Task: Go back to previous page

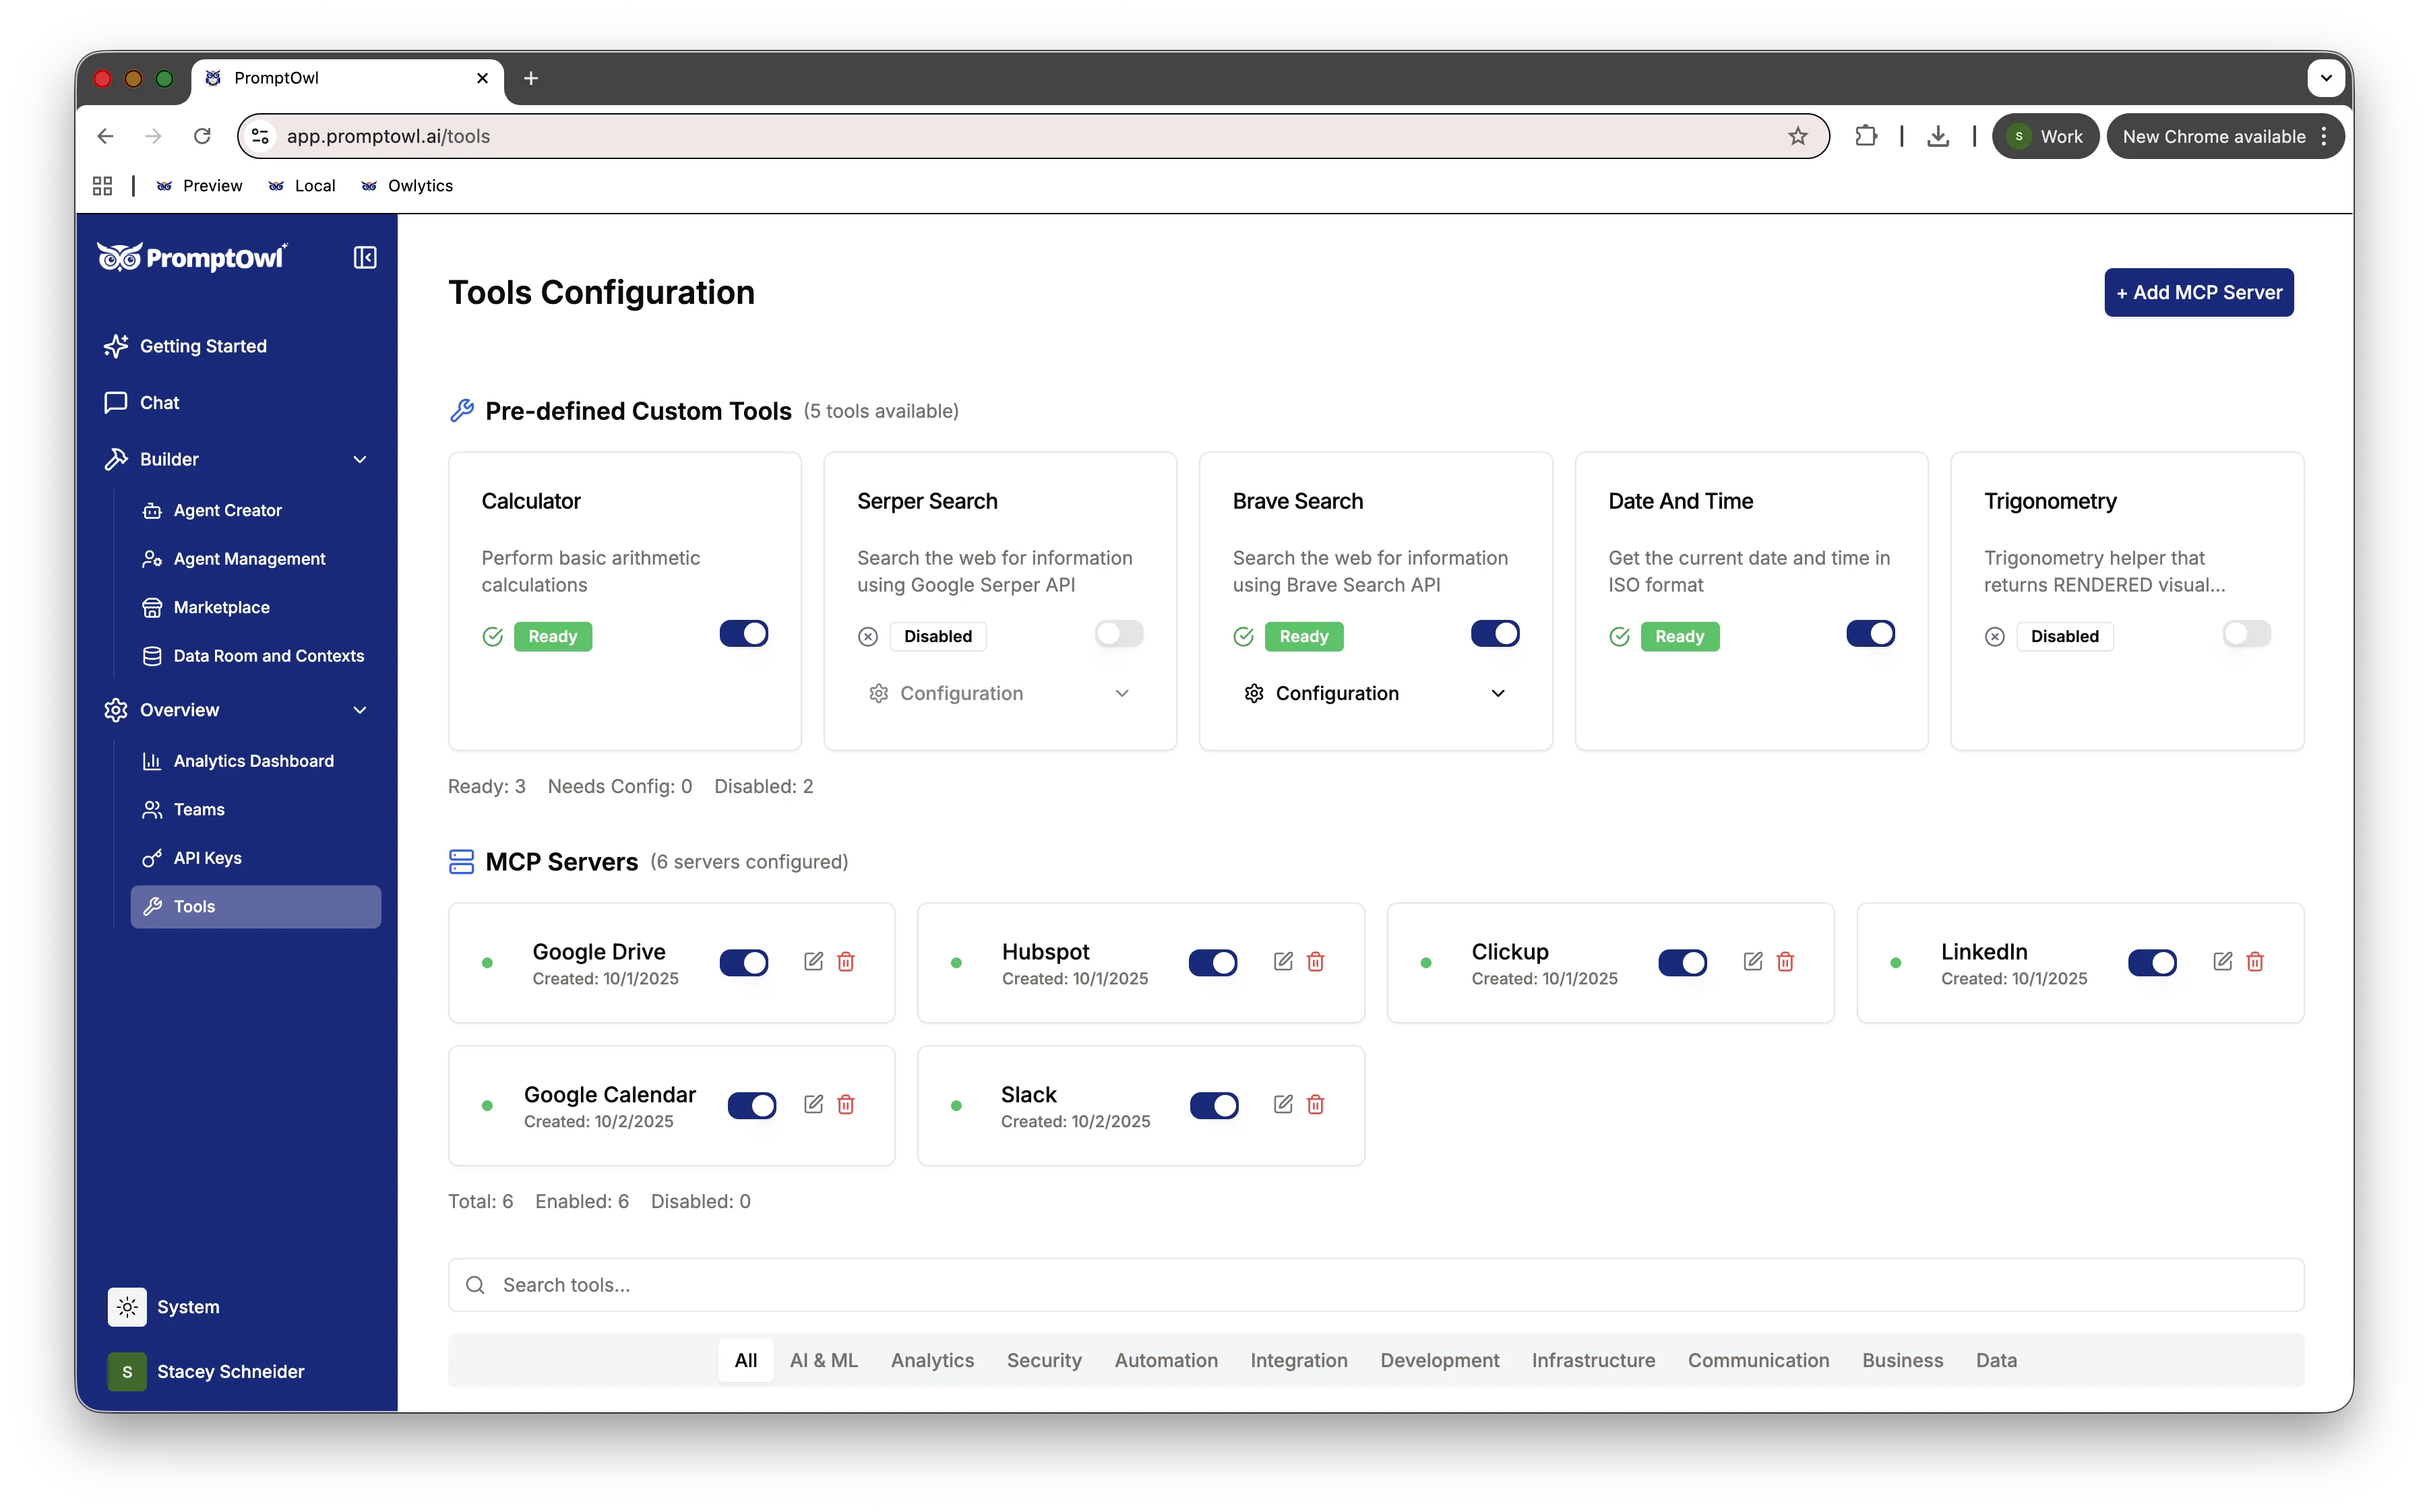Action: tap(106, 136)
